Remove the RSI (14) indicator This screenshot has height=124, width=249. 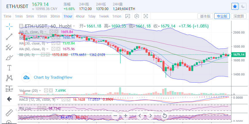(x=44, y=108)
